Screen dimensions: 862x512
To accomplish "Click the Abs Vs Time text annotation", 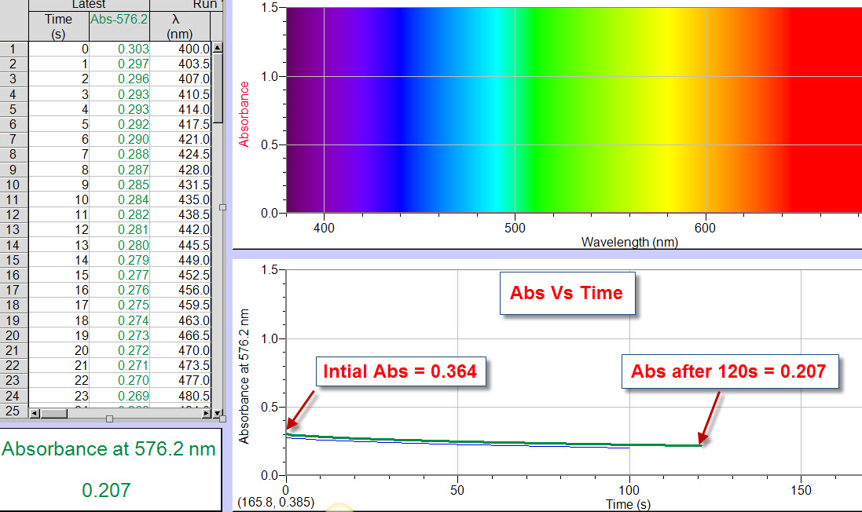I will click(567, 293).
